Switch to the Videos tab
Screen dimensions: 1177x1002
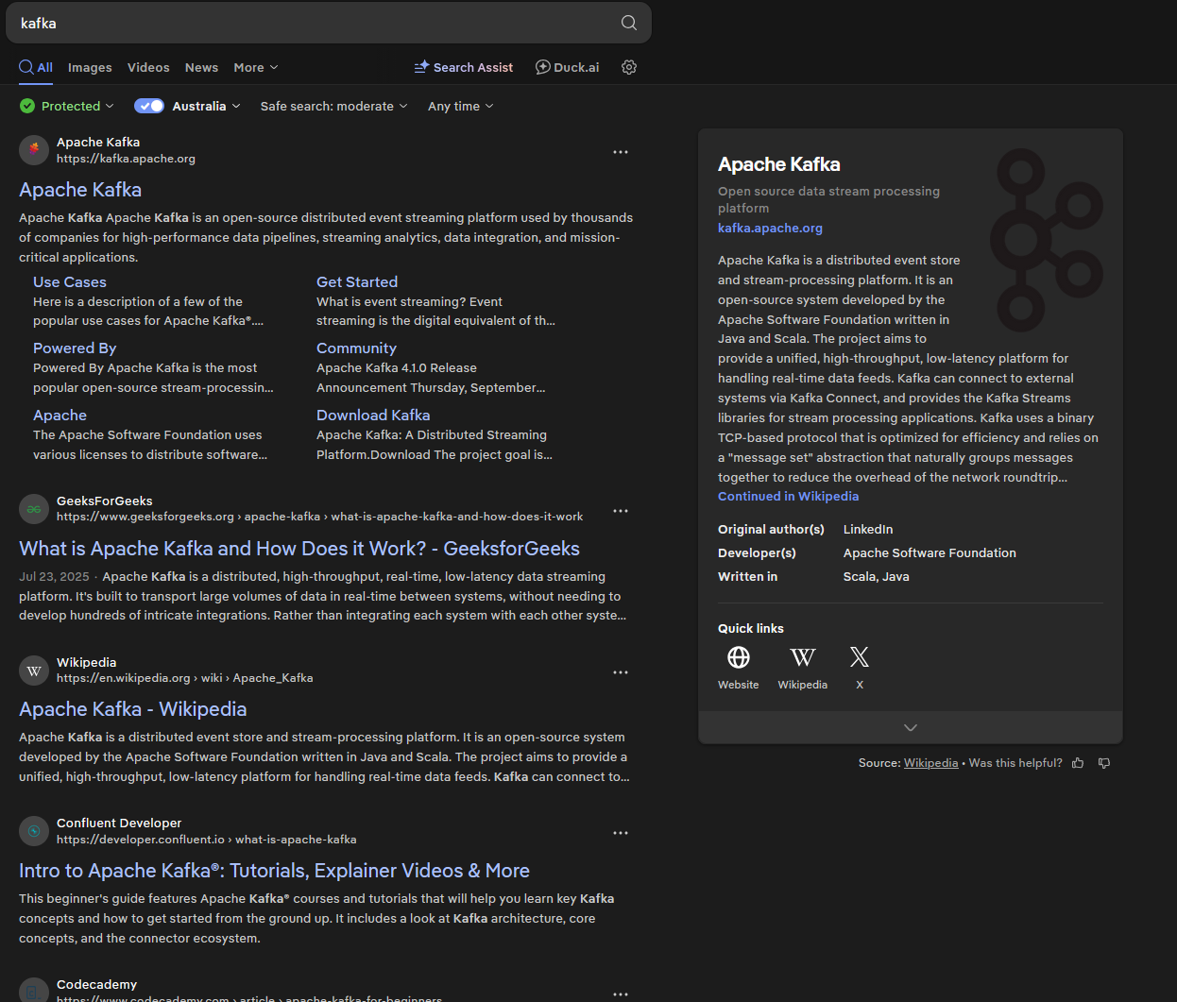(148, 67)
